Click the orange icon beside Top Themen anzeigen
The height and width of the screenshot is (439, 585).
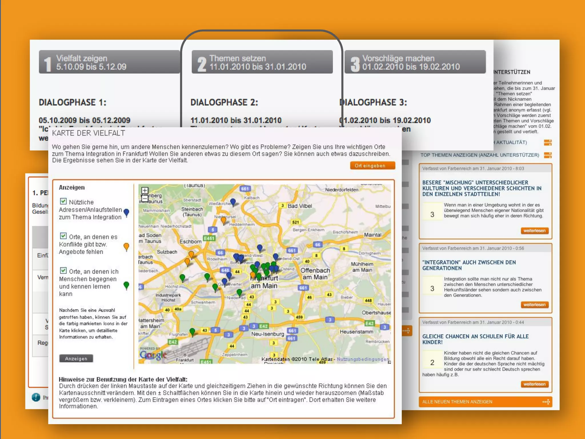click(x=548, y=155)
